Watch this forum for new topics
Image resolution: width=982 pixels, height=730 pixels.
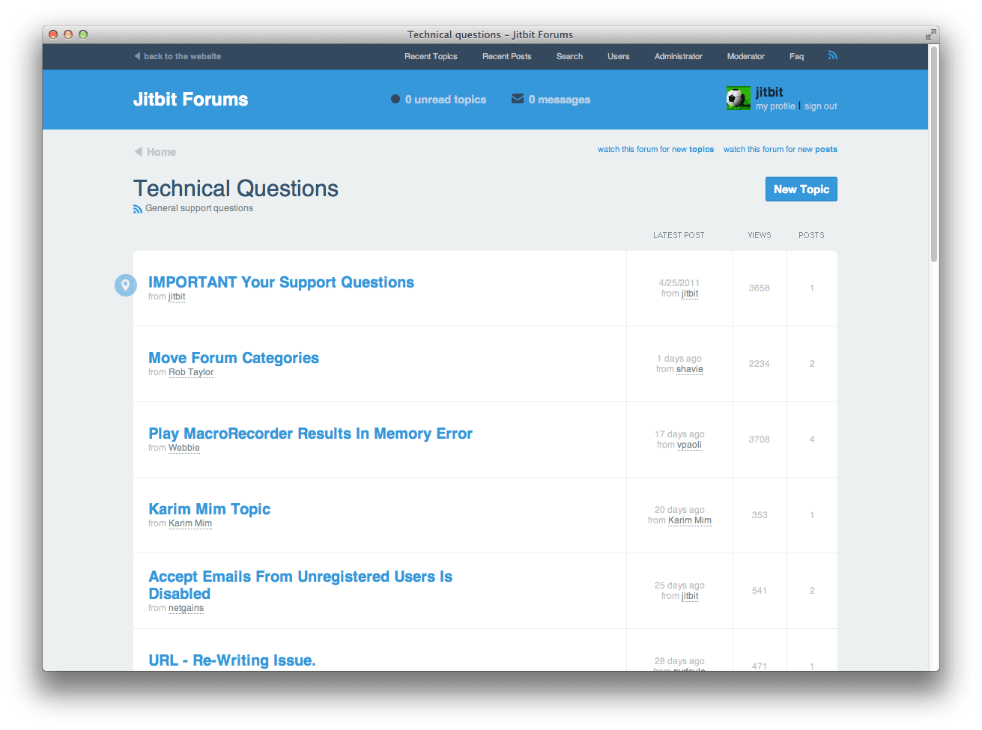pyautogui.click(x=655, y=149)
